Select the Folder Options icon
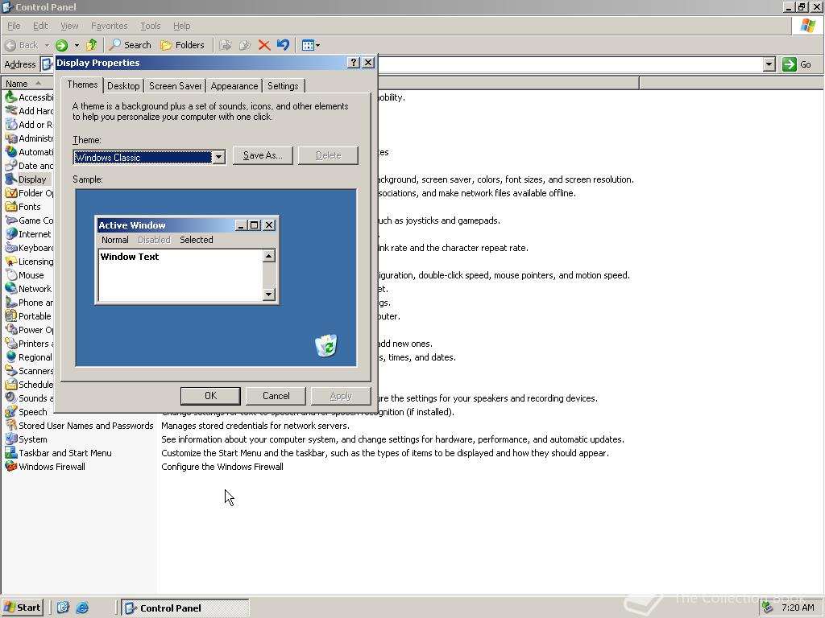 click(10, 193)
